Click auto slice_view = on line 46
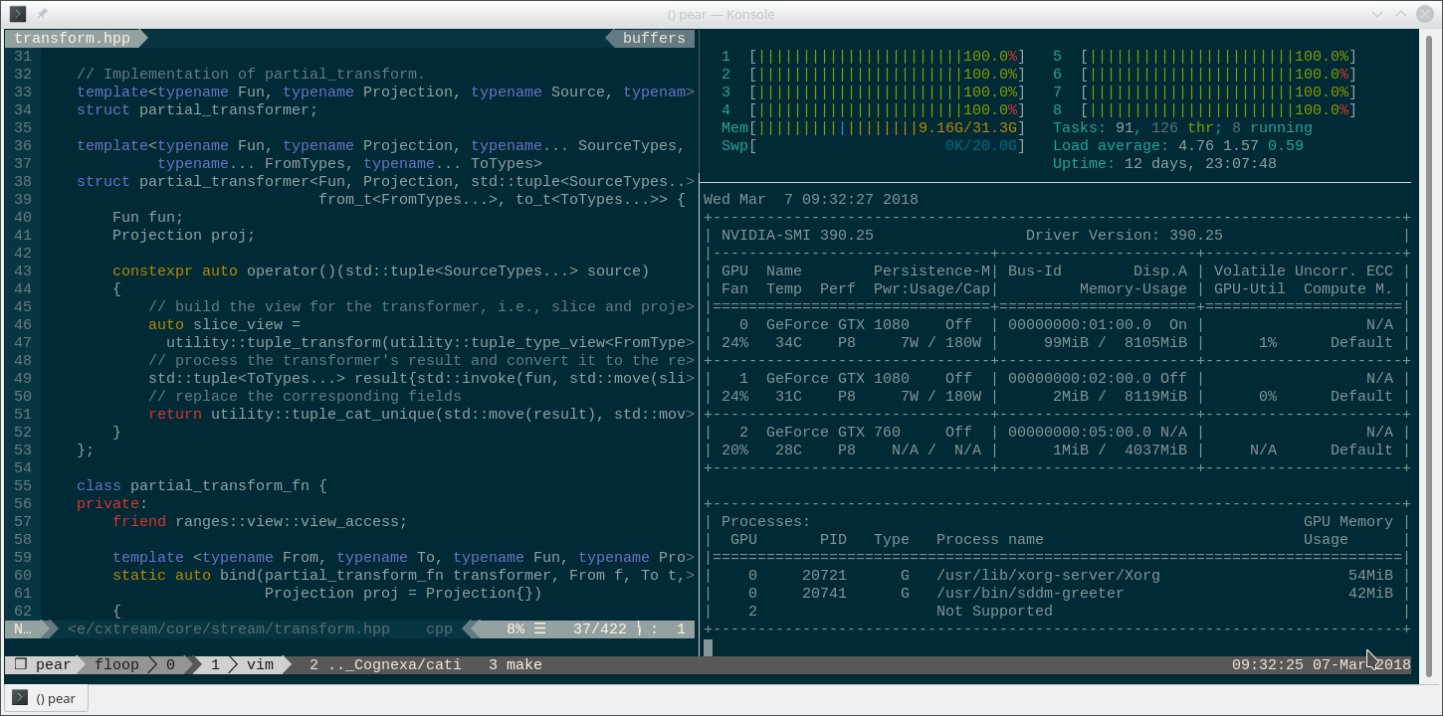Viewport: 1443px width, 716px height. 224,324
